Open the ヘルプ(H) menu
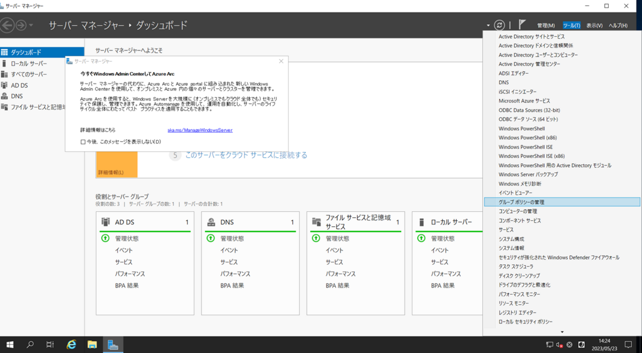The height and width of the screenshot is (353, 642). (x=618, y=26)
